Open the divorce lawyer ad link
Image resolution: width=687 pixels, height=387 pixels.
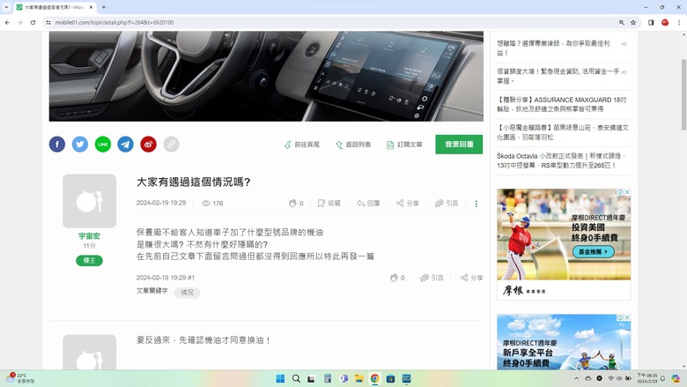pyautogui.click(x=553, y=48)
